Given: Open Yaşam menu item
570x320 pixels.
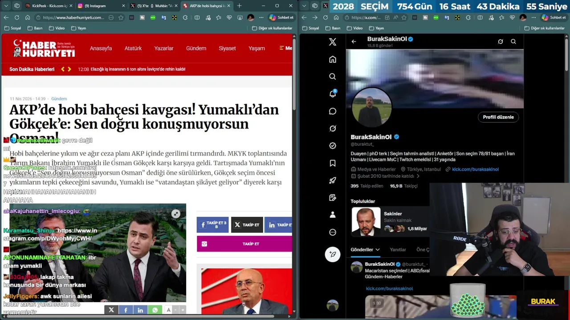Looking at the screenshot, I should (256, 48).
